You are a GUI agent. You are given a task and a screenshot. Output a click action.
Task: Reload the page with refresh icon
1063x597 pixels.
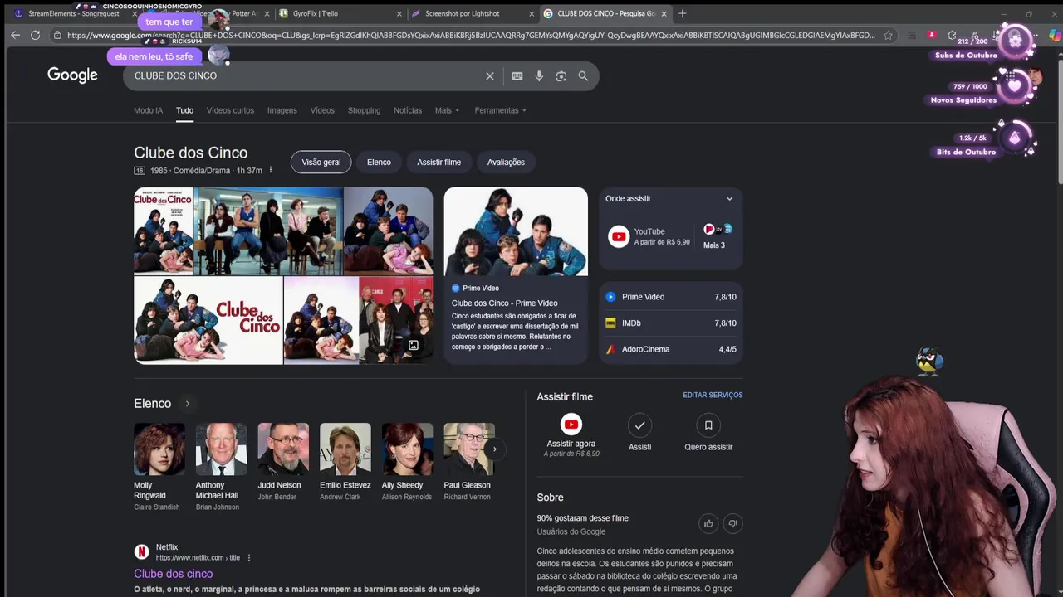coord(35,35)
